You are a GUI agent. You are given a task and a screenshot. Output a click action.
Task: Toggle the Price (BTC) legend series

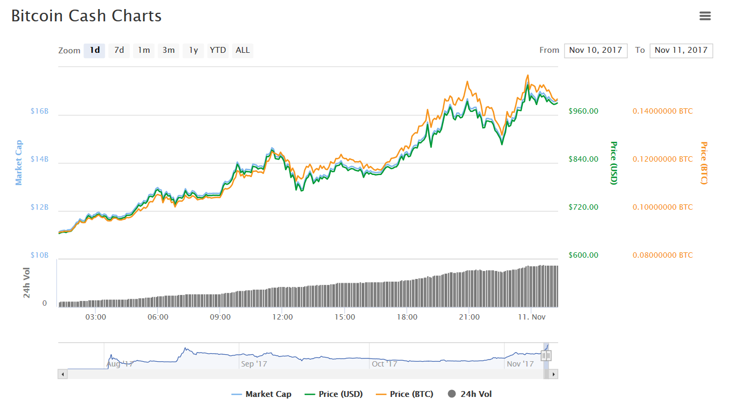click(404, 394)
